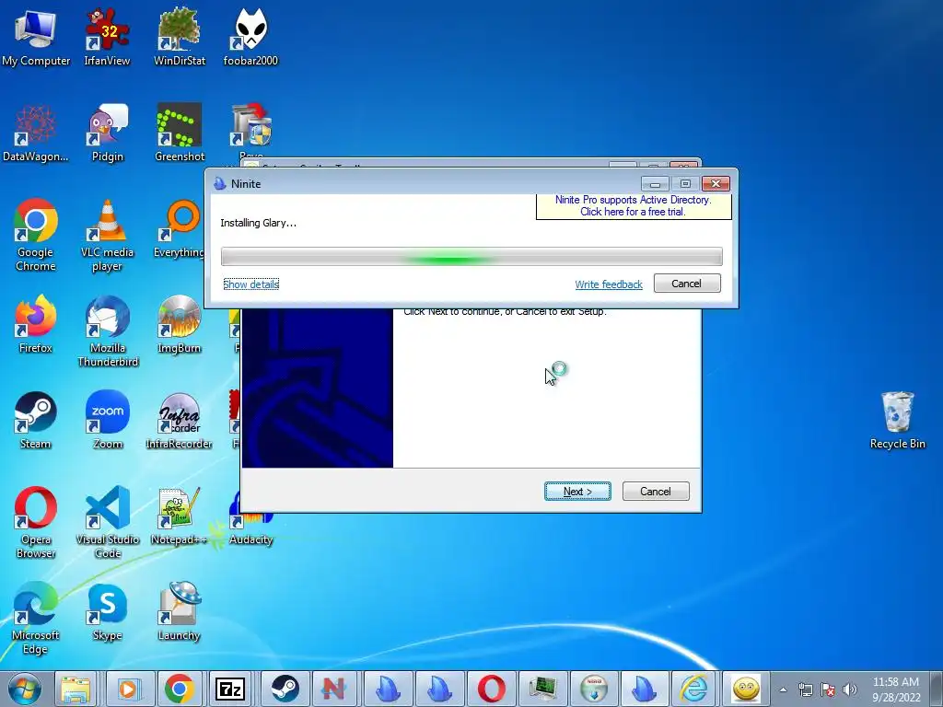Open the Windows Start menu
Viewport: 943px width, 707px height.
pos(25,689)
